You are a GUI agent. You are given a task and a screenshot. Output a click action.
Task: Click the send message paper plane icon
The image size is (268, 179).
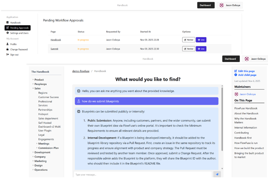tap(217, 175)
